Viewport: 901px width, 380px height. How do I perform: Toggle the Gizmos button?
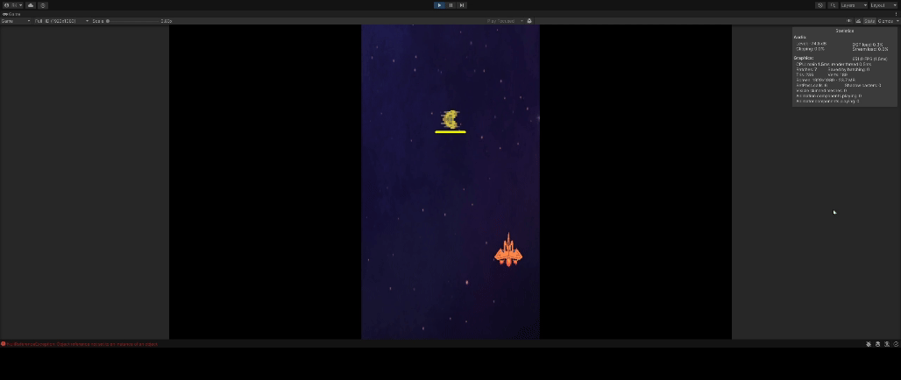point(886,21)
